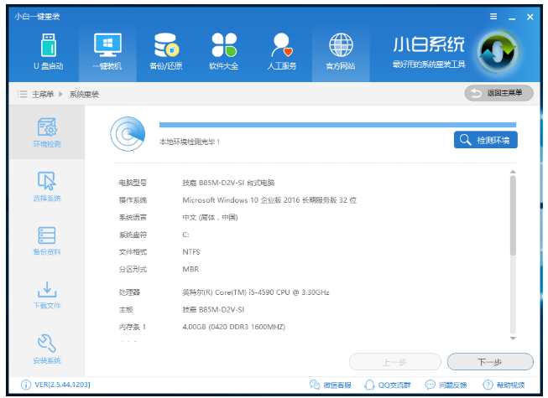Image resolution: width=548 pixels, height=398 pixels.
Task: Switch to the 下载文件 sidebar step
Action: pos(47,295)
